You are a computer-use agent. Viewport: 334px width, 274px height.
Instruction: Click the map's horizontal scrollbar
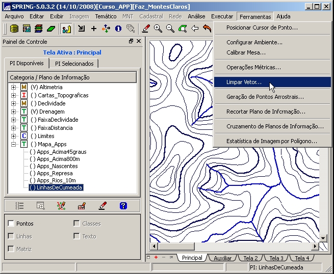(x=229, y=246)
